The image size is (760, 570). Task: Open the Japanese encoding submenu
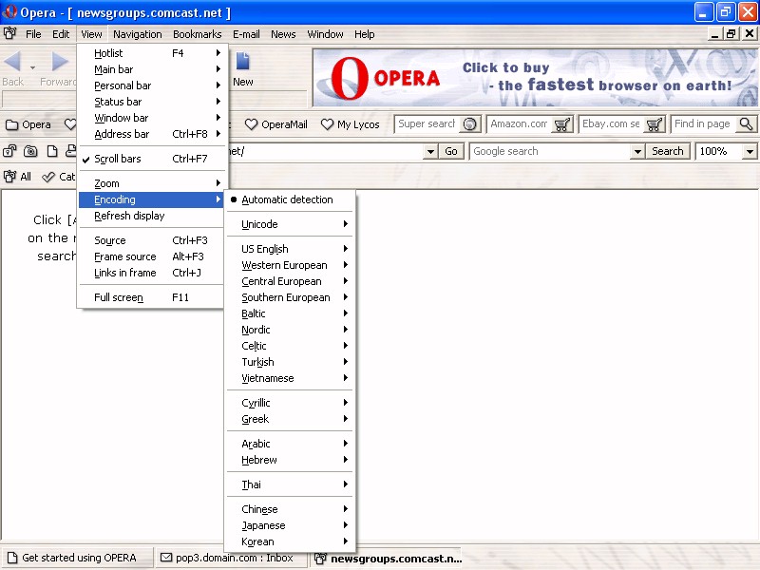point(263,526)
